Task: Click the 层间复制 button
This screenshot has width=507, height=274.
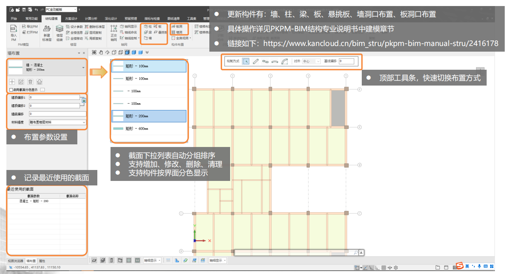Action: (x=93, y=32)
